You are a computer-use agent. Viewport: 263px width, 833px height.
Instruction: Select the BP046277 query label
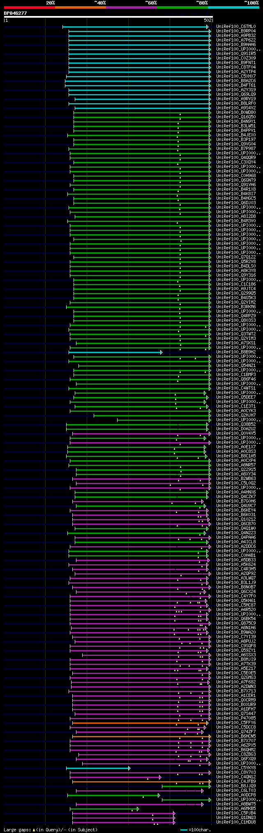[16, 13]
